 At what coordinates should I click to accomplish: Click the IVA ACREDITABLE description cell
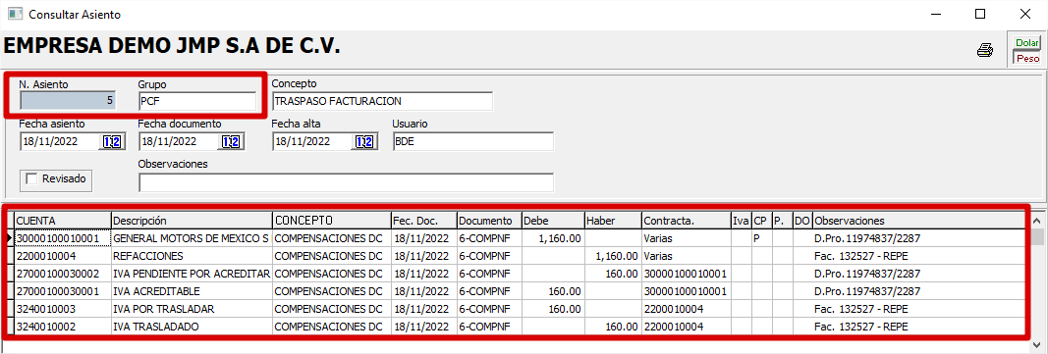point(192,291)
